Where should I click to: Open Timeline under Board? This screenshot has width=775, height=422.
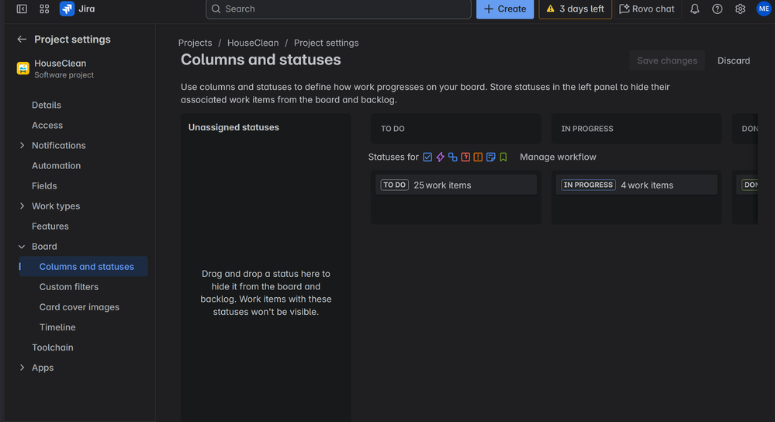[x=57, y=327]
